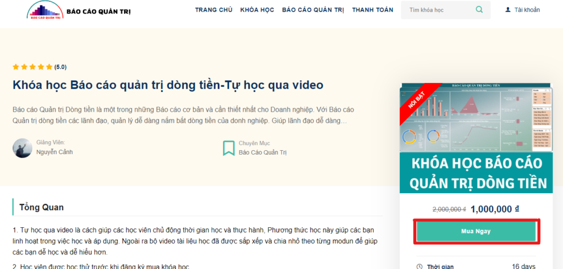The image size is (563, 269).
Task: Click the instructor avatar photo
Action: point(22,148)
